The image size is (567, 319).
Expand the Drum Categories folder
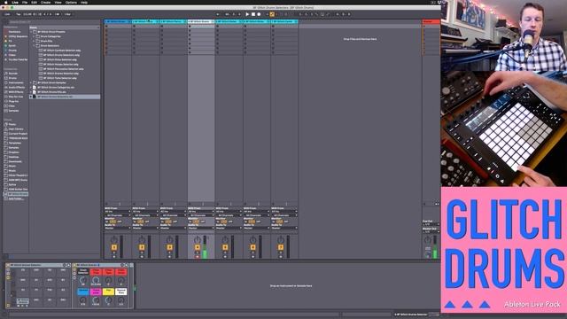[35, 36]
